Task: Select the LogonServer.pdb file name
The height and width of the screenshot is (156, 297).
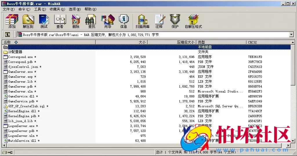Action: (21, 131)
